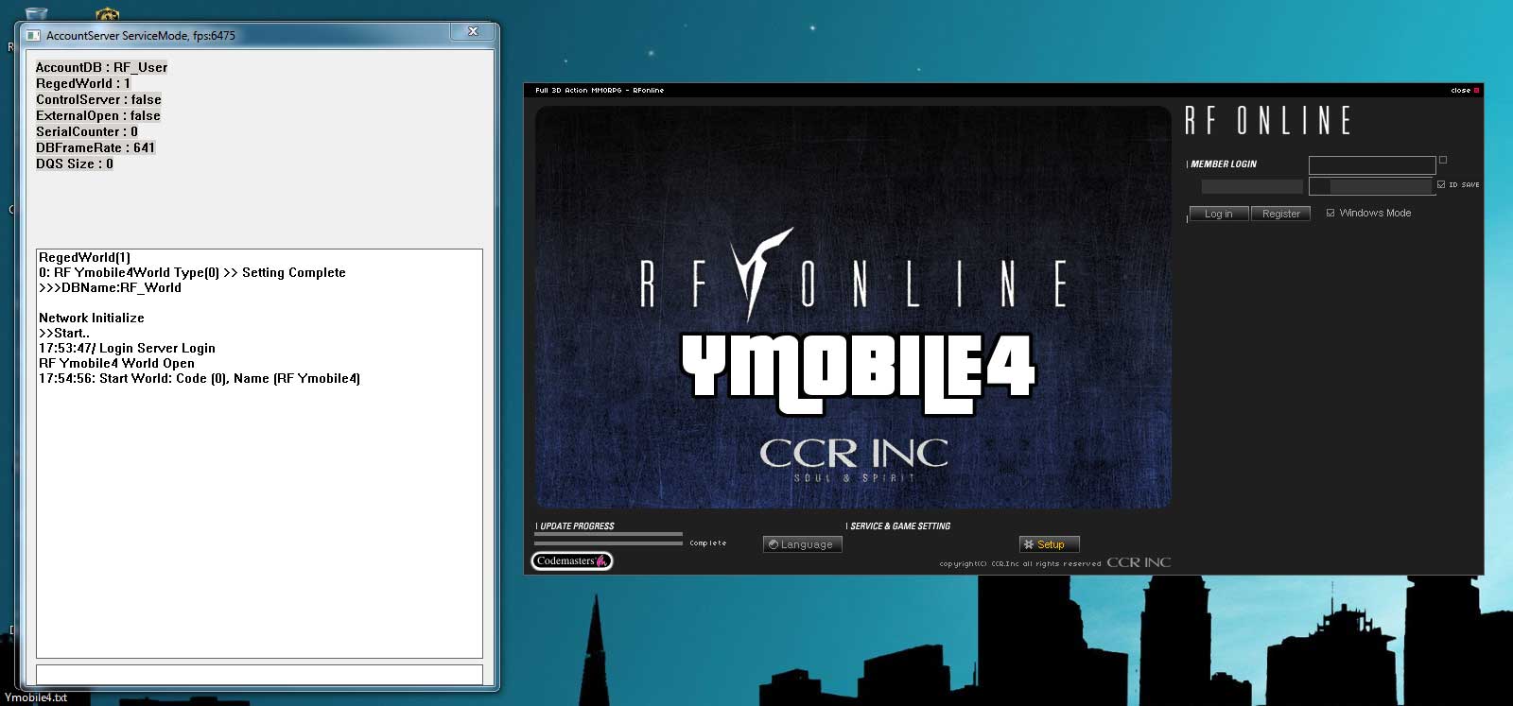Click the 'RegedWorld : 1' status line
The width and height of the screenshot is (1513, 706).
83,83
